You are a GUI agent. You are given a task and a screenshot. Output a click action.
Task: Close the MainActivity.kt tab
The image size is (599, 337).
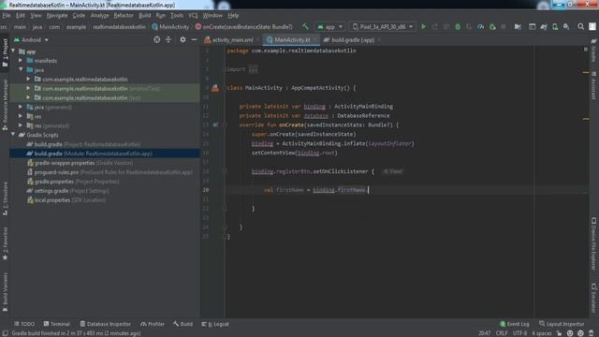tap(314, 39)
